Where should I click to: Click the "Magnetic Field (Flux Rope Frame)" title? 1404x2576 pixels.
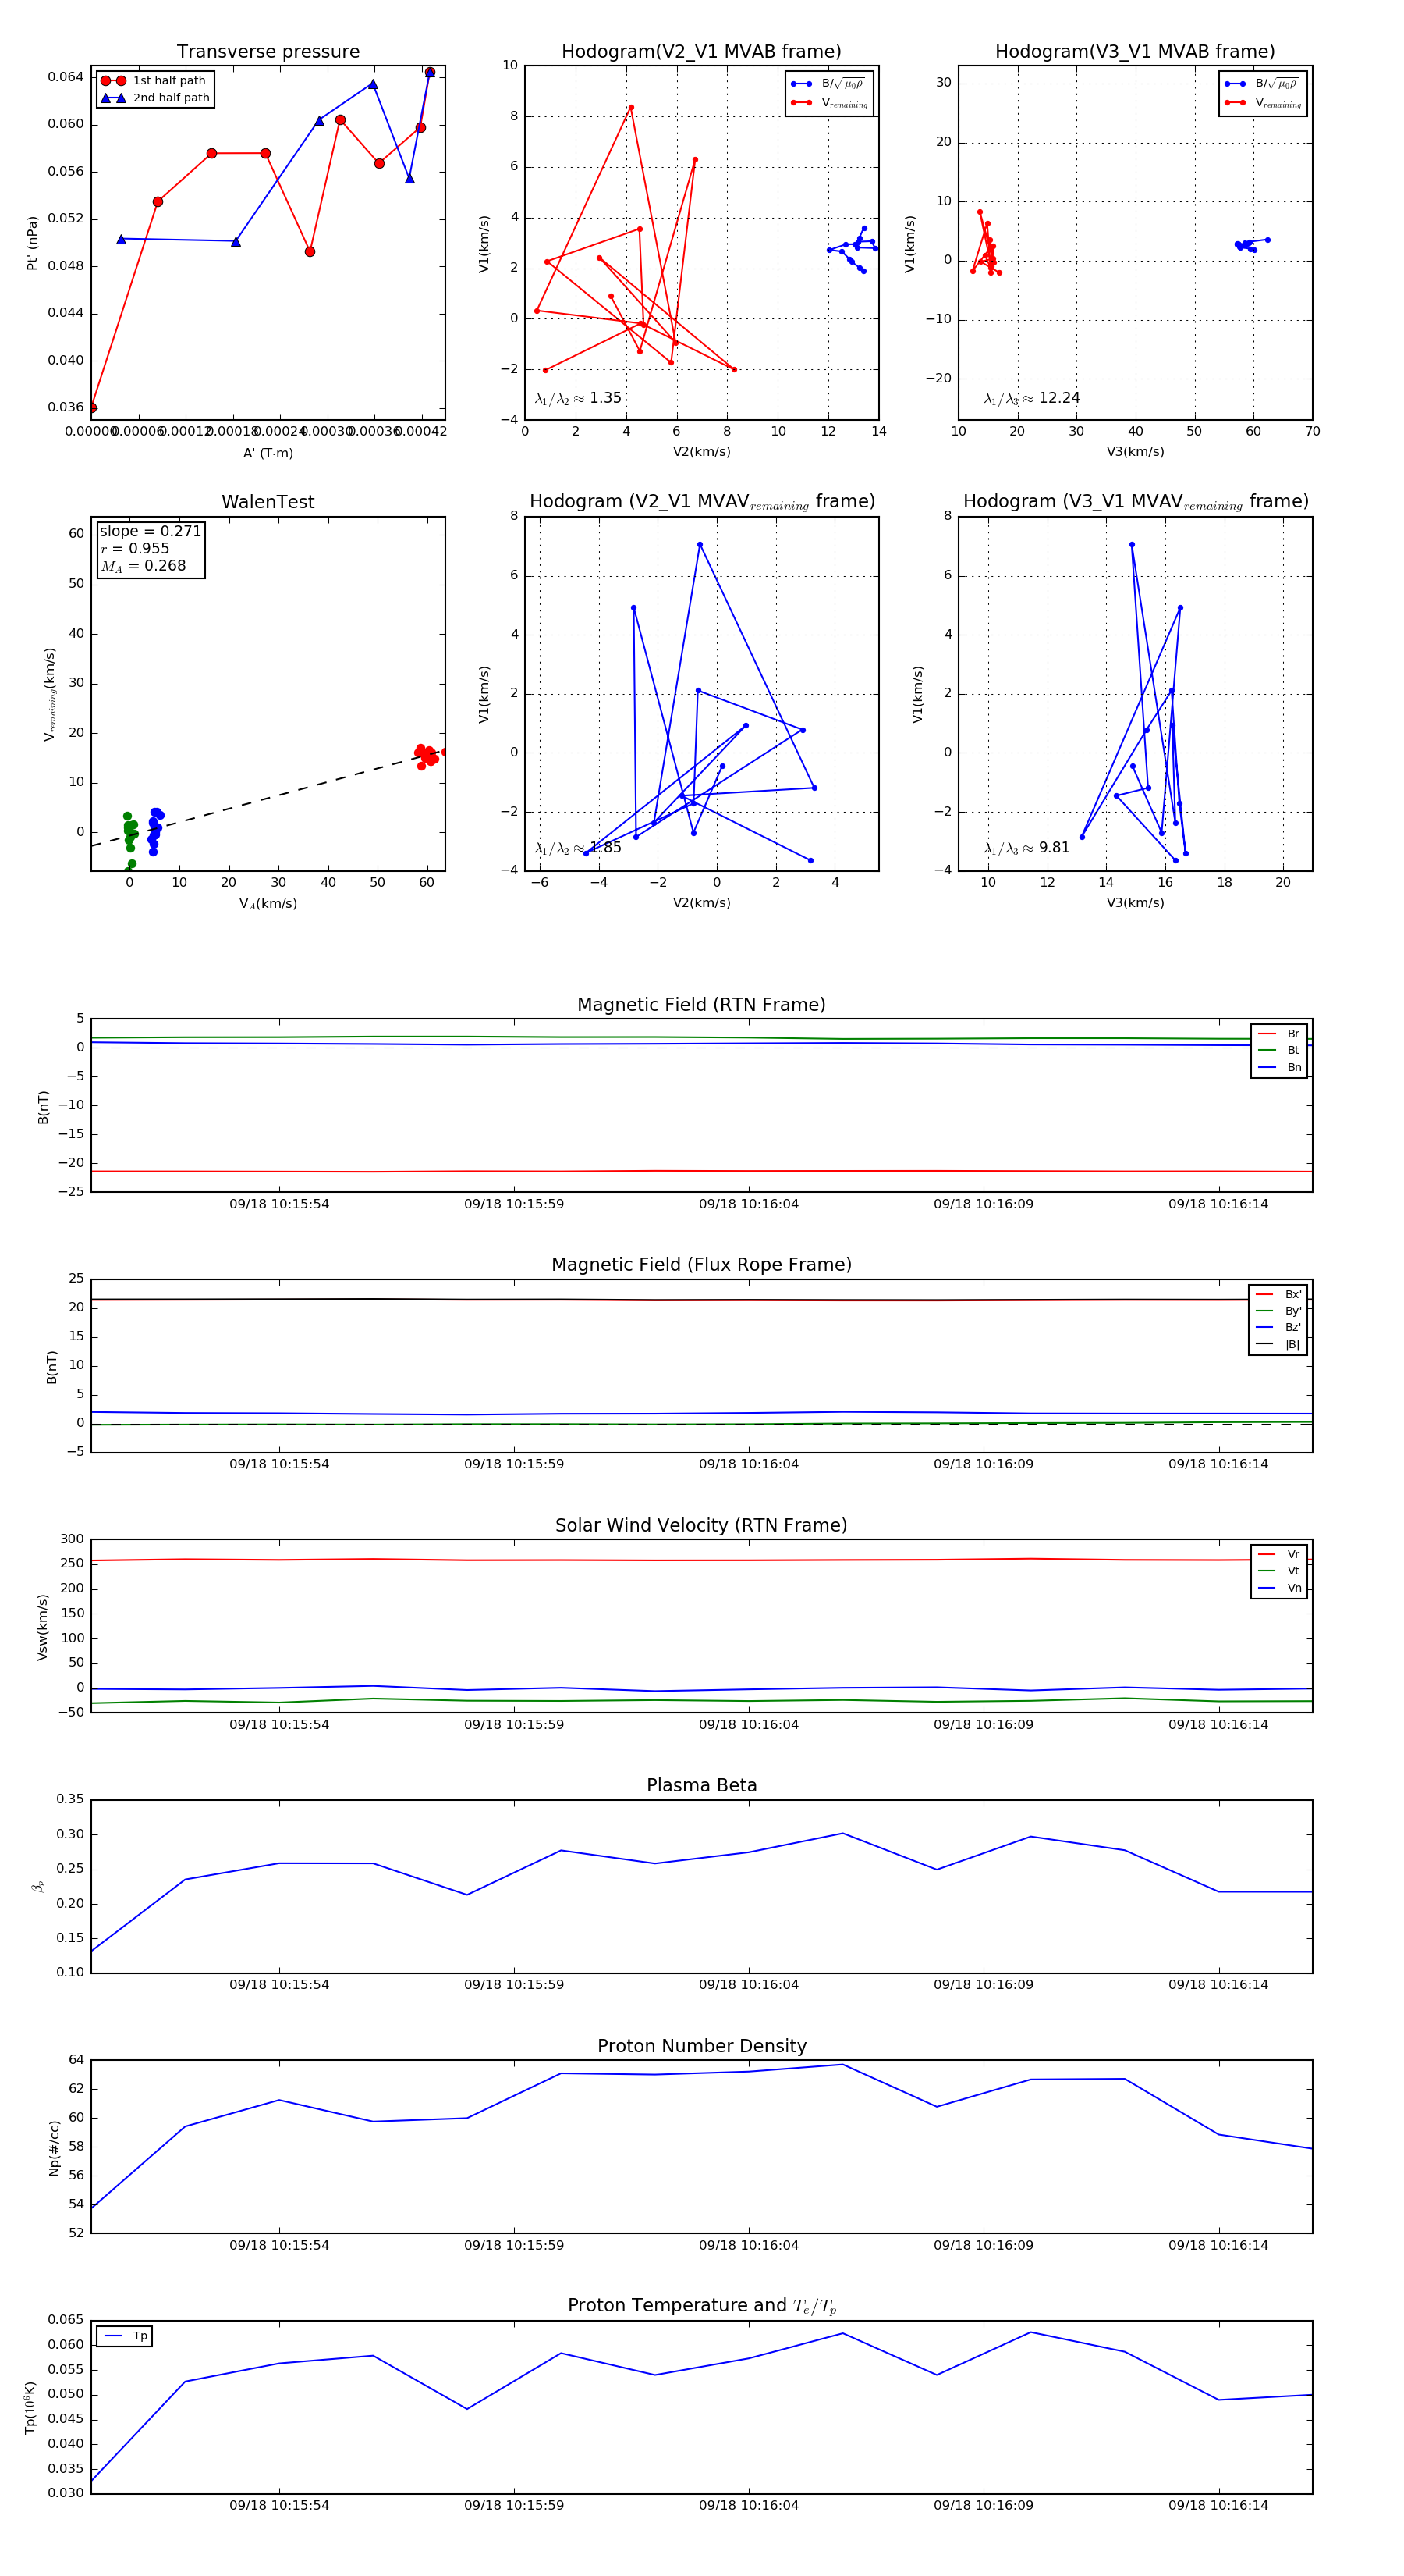(x=701, y=1265)
